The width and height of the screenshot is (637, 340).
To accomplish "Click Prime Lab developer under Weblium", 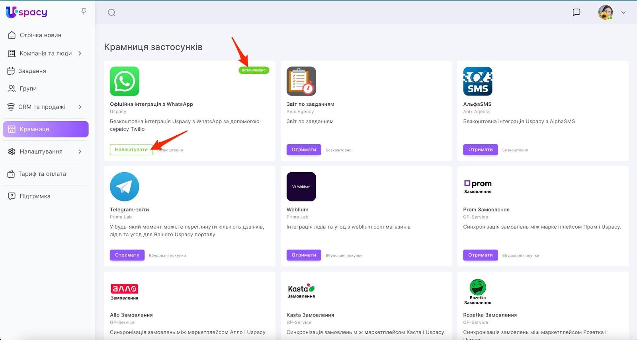I will pos(297,217).
